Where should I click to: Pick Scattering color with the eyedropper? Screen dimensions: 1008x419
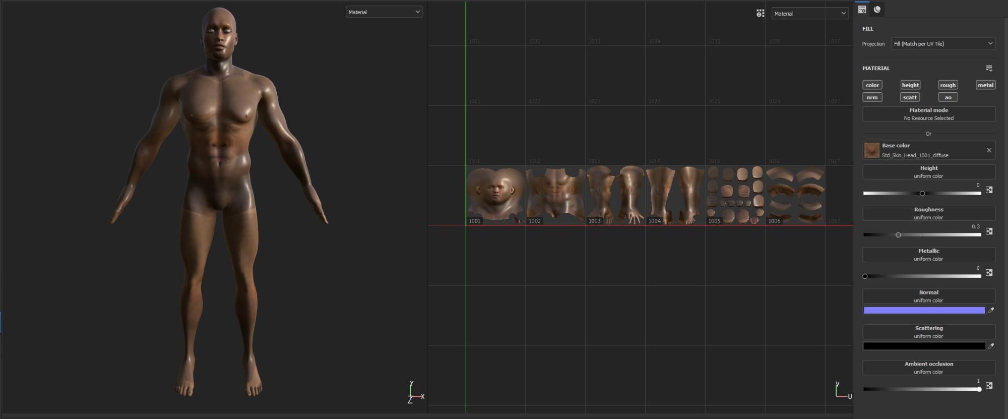pyautogui.click(x=991, y=346)
